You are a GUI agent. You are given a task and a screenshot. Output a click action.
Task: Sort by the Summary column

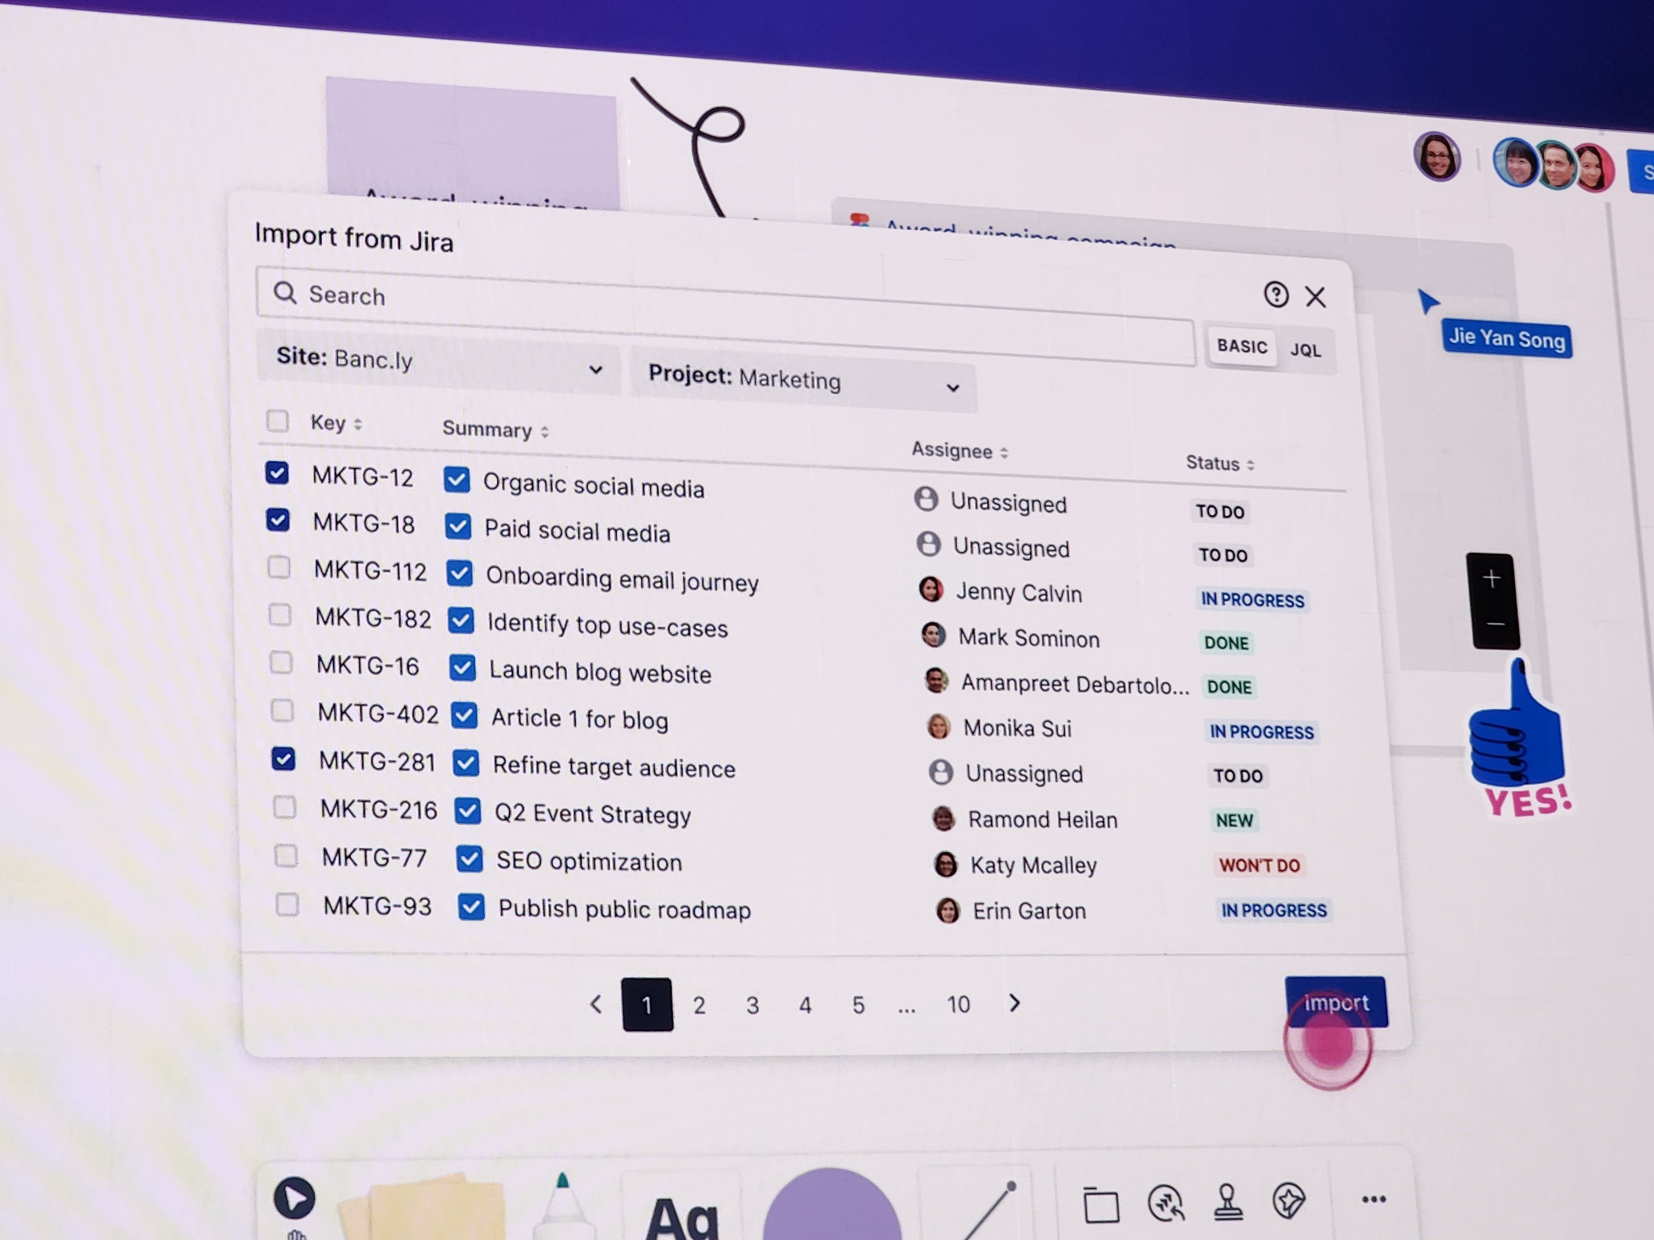tap(496, 430)
